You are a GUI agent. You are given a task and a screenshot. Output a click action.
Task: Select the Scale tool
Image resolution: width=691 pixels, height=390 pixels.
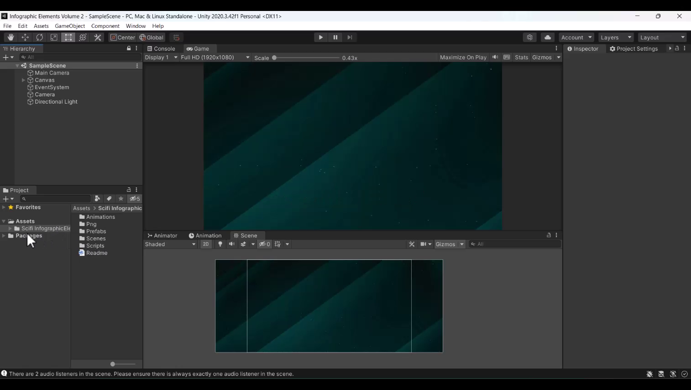(x=54, y=37)
